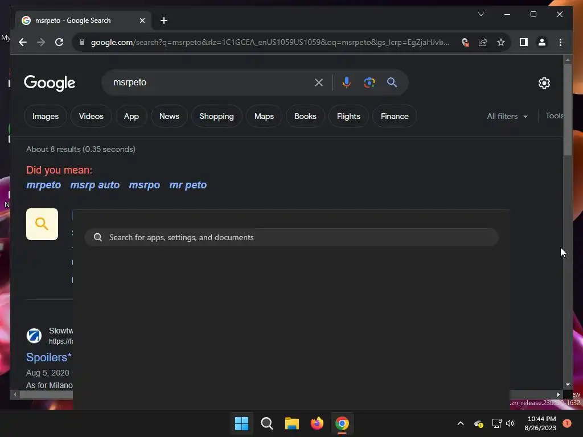Click the page vertical scrollbar thumb

(568, 110)
